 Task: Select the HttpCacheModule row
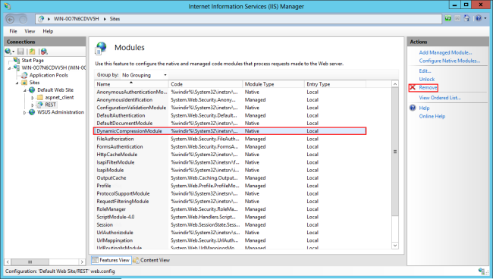click(x=230, y=155)
